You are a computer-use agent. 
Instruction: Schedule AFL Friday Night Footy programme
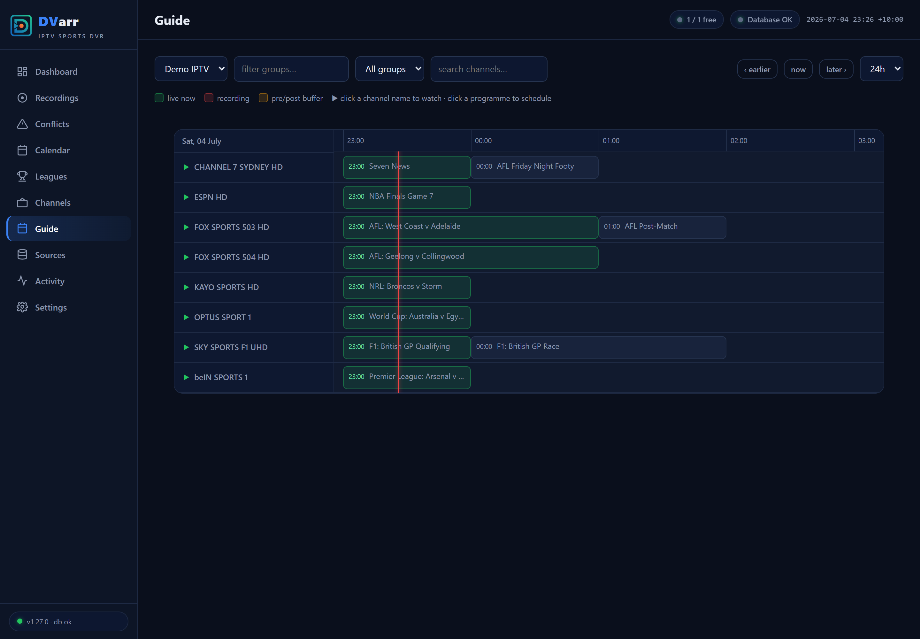coord(534,167)
